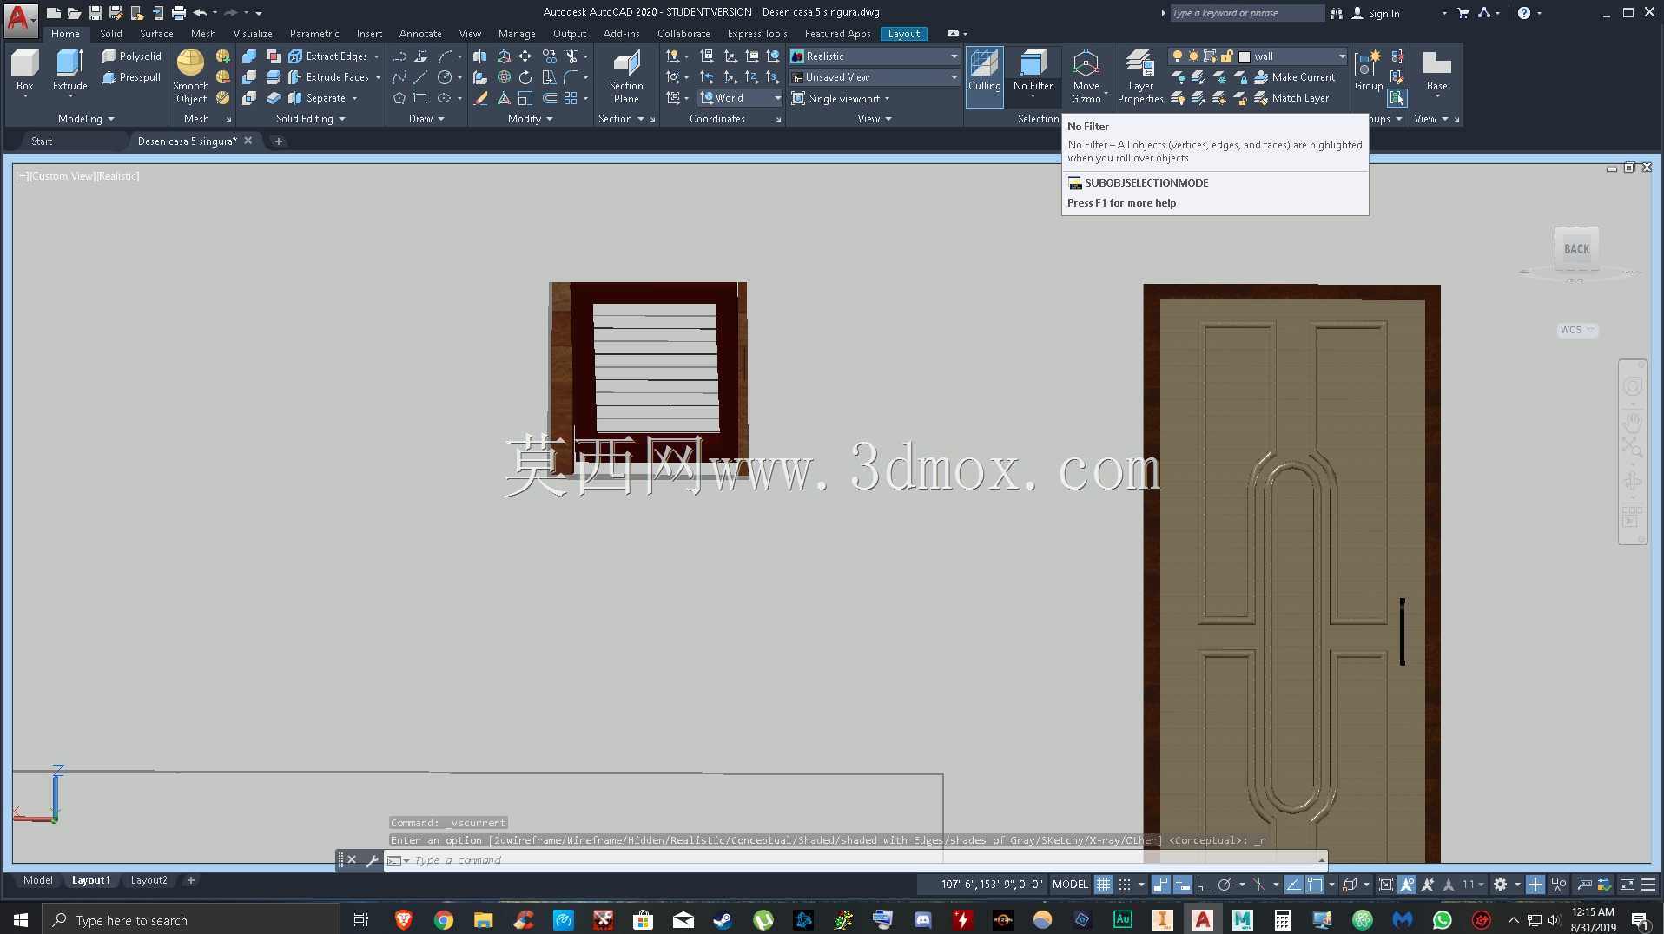The height and width of the screenshot is (934, 1664).
Task: Click Plot printer icon in quick access
Action: (179, 13)
